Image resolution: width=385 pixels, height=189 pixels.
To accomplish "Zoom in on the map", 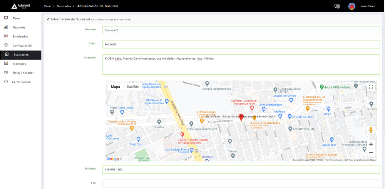I will (371, 144).
